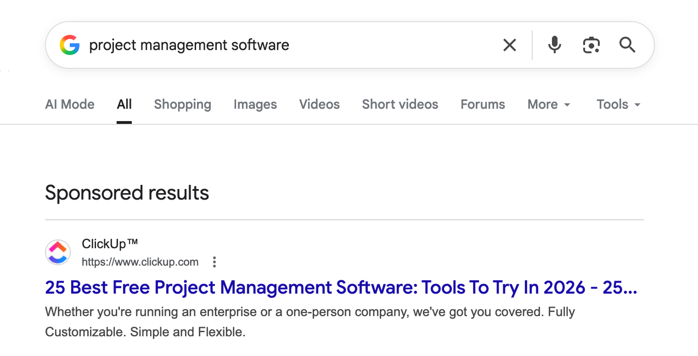Open the three-dot menu on the ClickUp ad

(x=214, y=261)
